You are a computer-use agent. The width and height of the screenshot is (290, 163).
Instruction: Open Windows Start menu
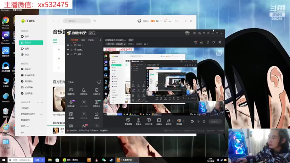tap(4, 160)
